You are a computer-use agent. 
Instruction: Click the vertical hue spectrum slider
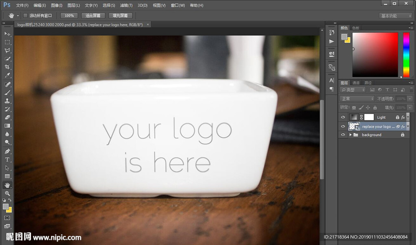(406, 54)
